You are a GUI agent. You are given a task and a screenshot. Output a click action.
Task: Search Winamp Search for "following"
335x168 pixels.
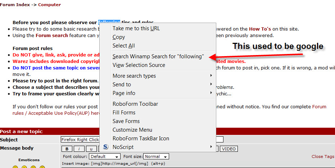pyautogui.click(x=158, y=56)
